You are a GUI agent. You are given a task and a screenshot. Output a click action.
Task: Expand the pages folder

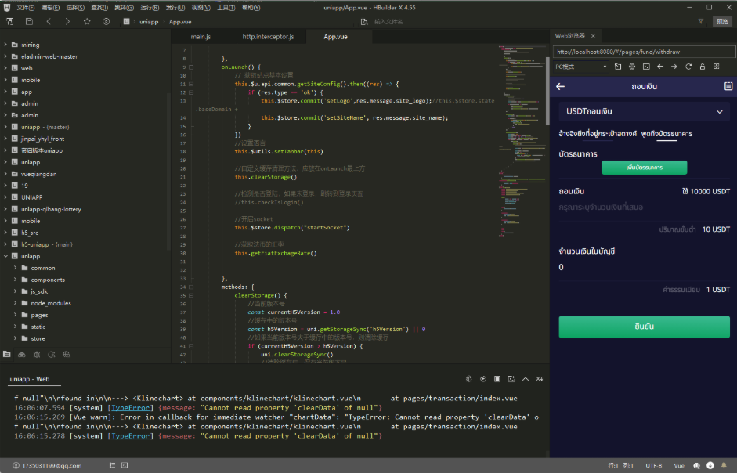pos(15,315)
